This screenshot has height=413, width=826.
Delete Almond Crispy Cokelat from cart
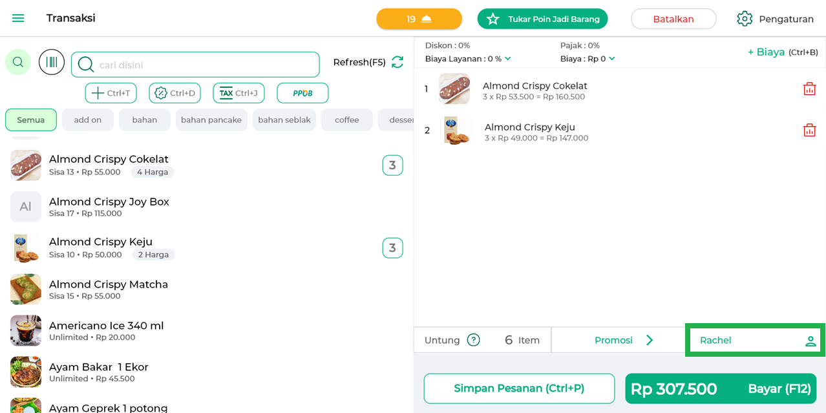[x=809, y=89]
